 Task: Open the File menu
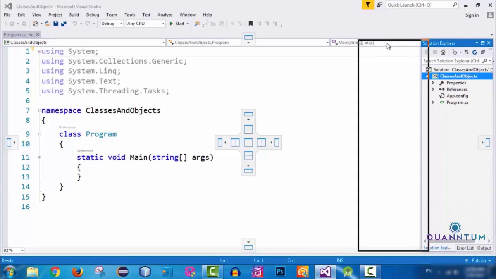tap(7, 15)
